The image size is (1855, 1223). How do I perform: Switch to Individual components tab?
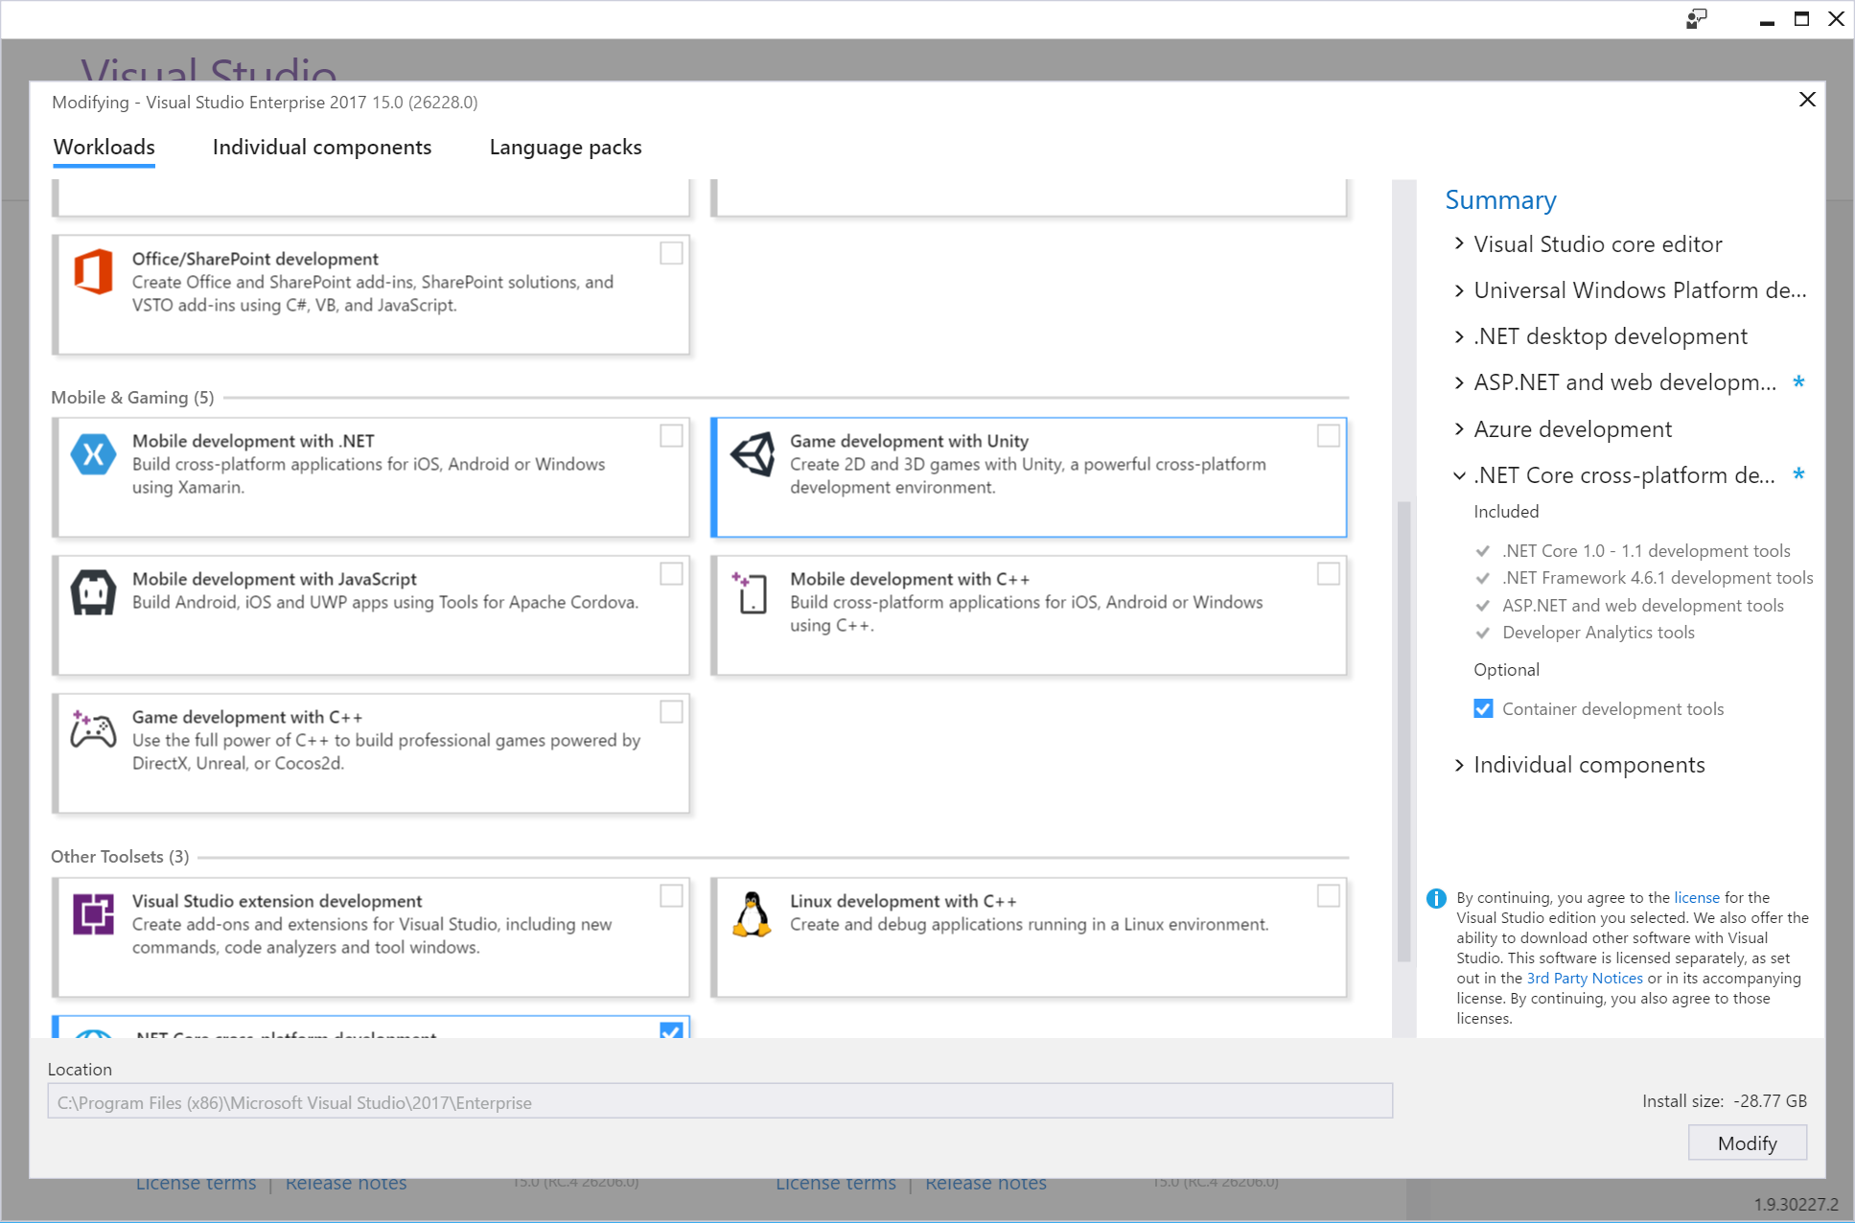tap(322, 148)
